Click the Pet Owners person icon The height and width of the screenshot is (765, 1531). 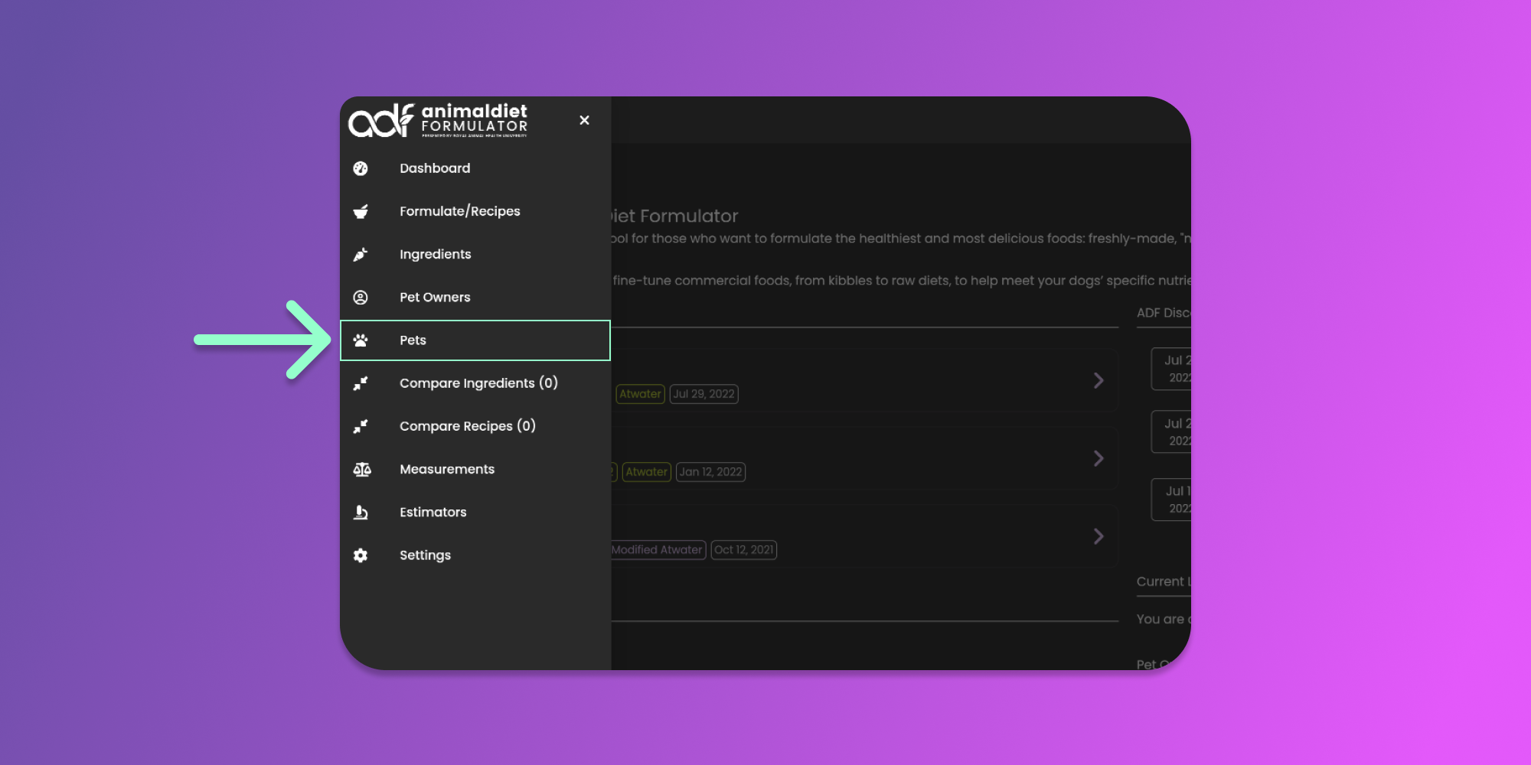pos(361,298)
